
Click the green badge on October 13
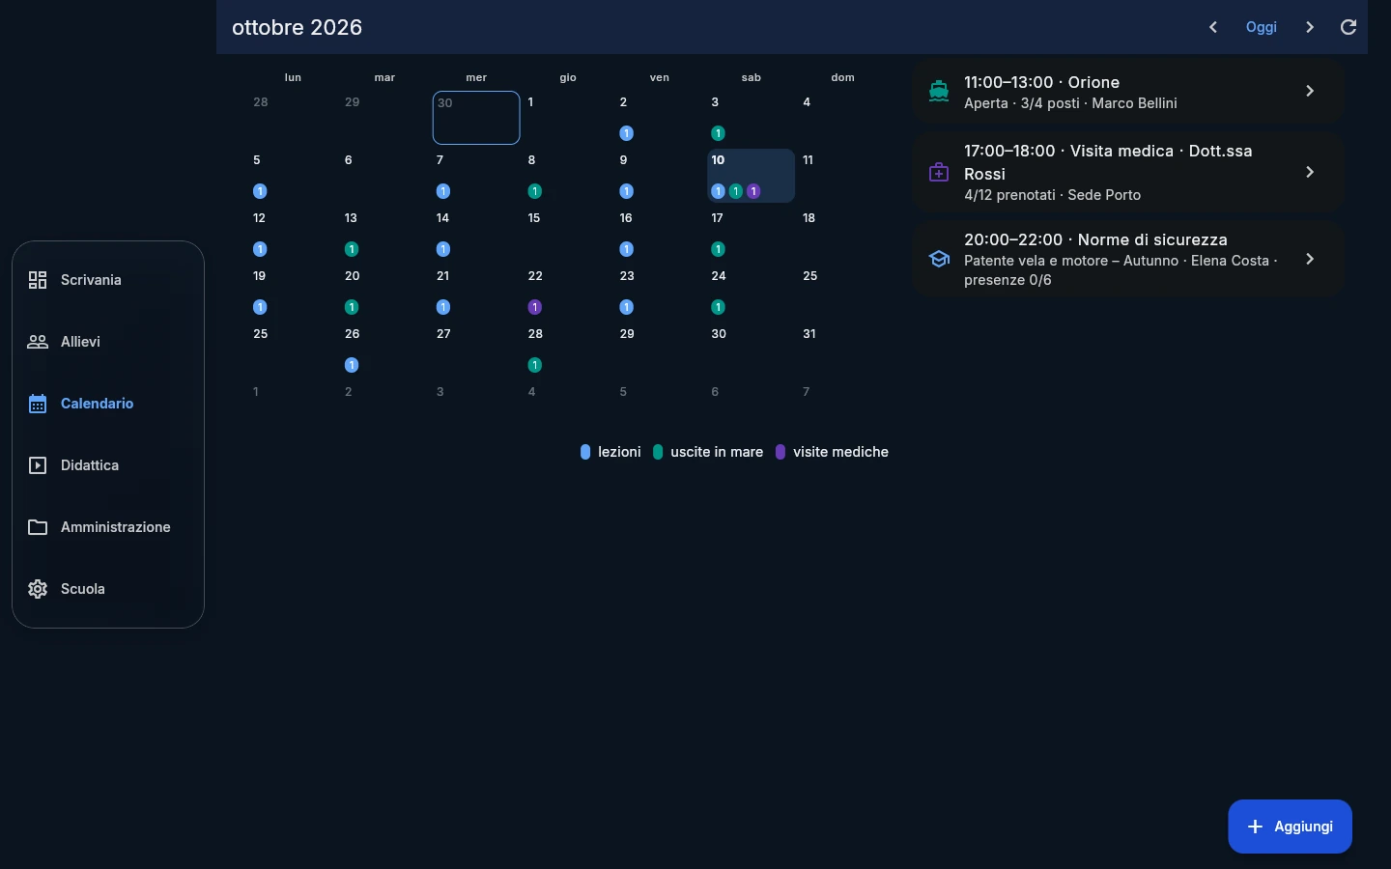click(352, 249)
